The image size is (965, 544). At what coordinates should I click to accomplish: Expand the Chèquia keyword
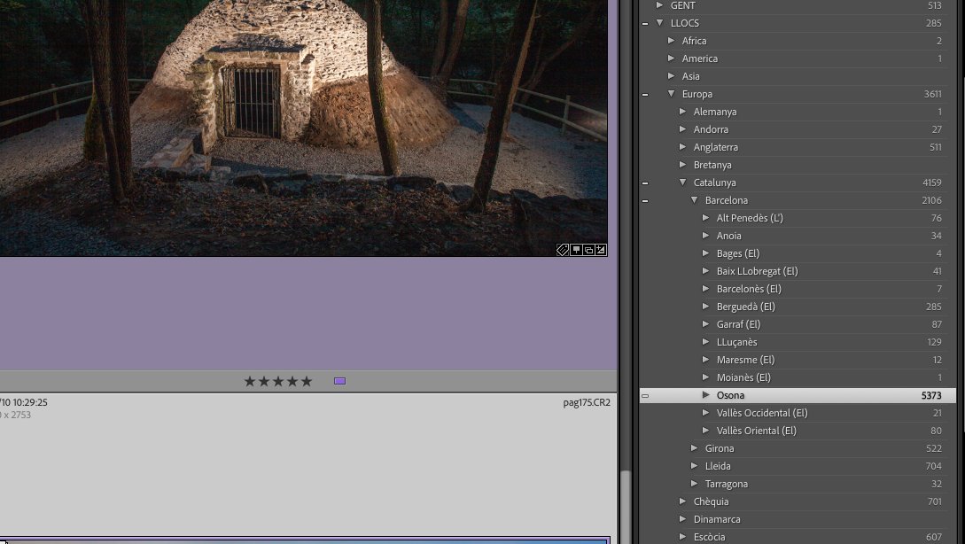pyautogui.click(x=682, y=501)
